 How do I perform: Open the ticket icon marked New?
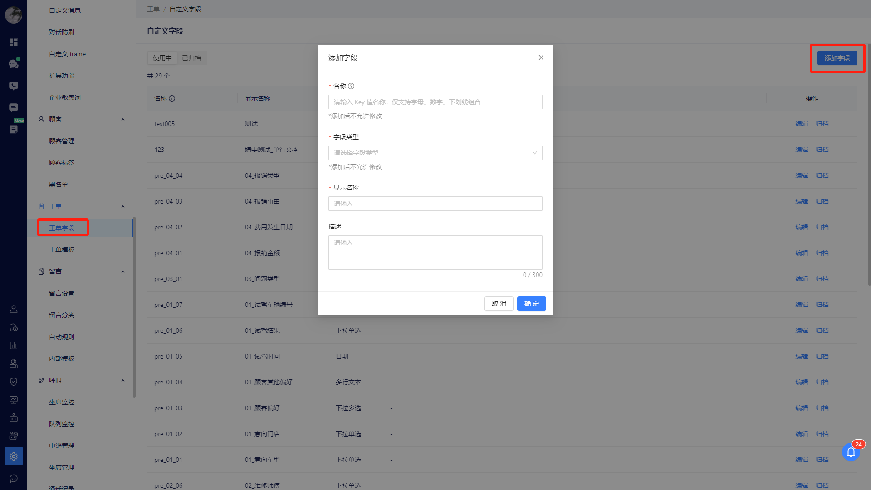(14, 129)
